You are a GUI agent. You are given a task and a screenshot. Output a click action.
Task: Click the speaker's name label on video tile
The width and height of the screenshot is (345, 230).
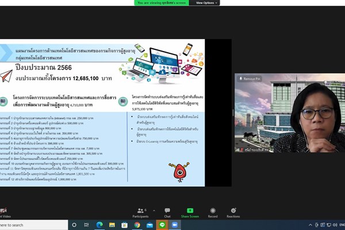pos(256,150)
